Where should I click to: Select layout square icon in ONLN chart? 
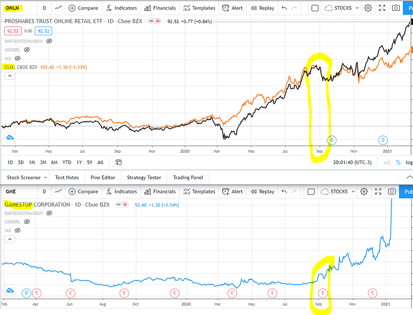[x=315, y=8]
